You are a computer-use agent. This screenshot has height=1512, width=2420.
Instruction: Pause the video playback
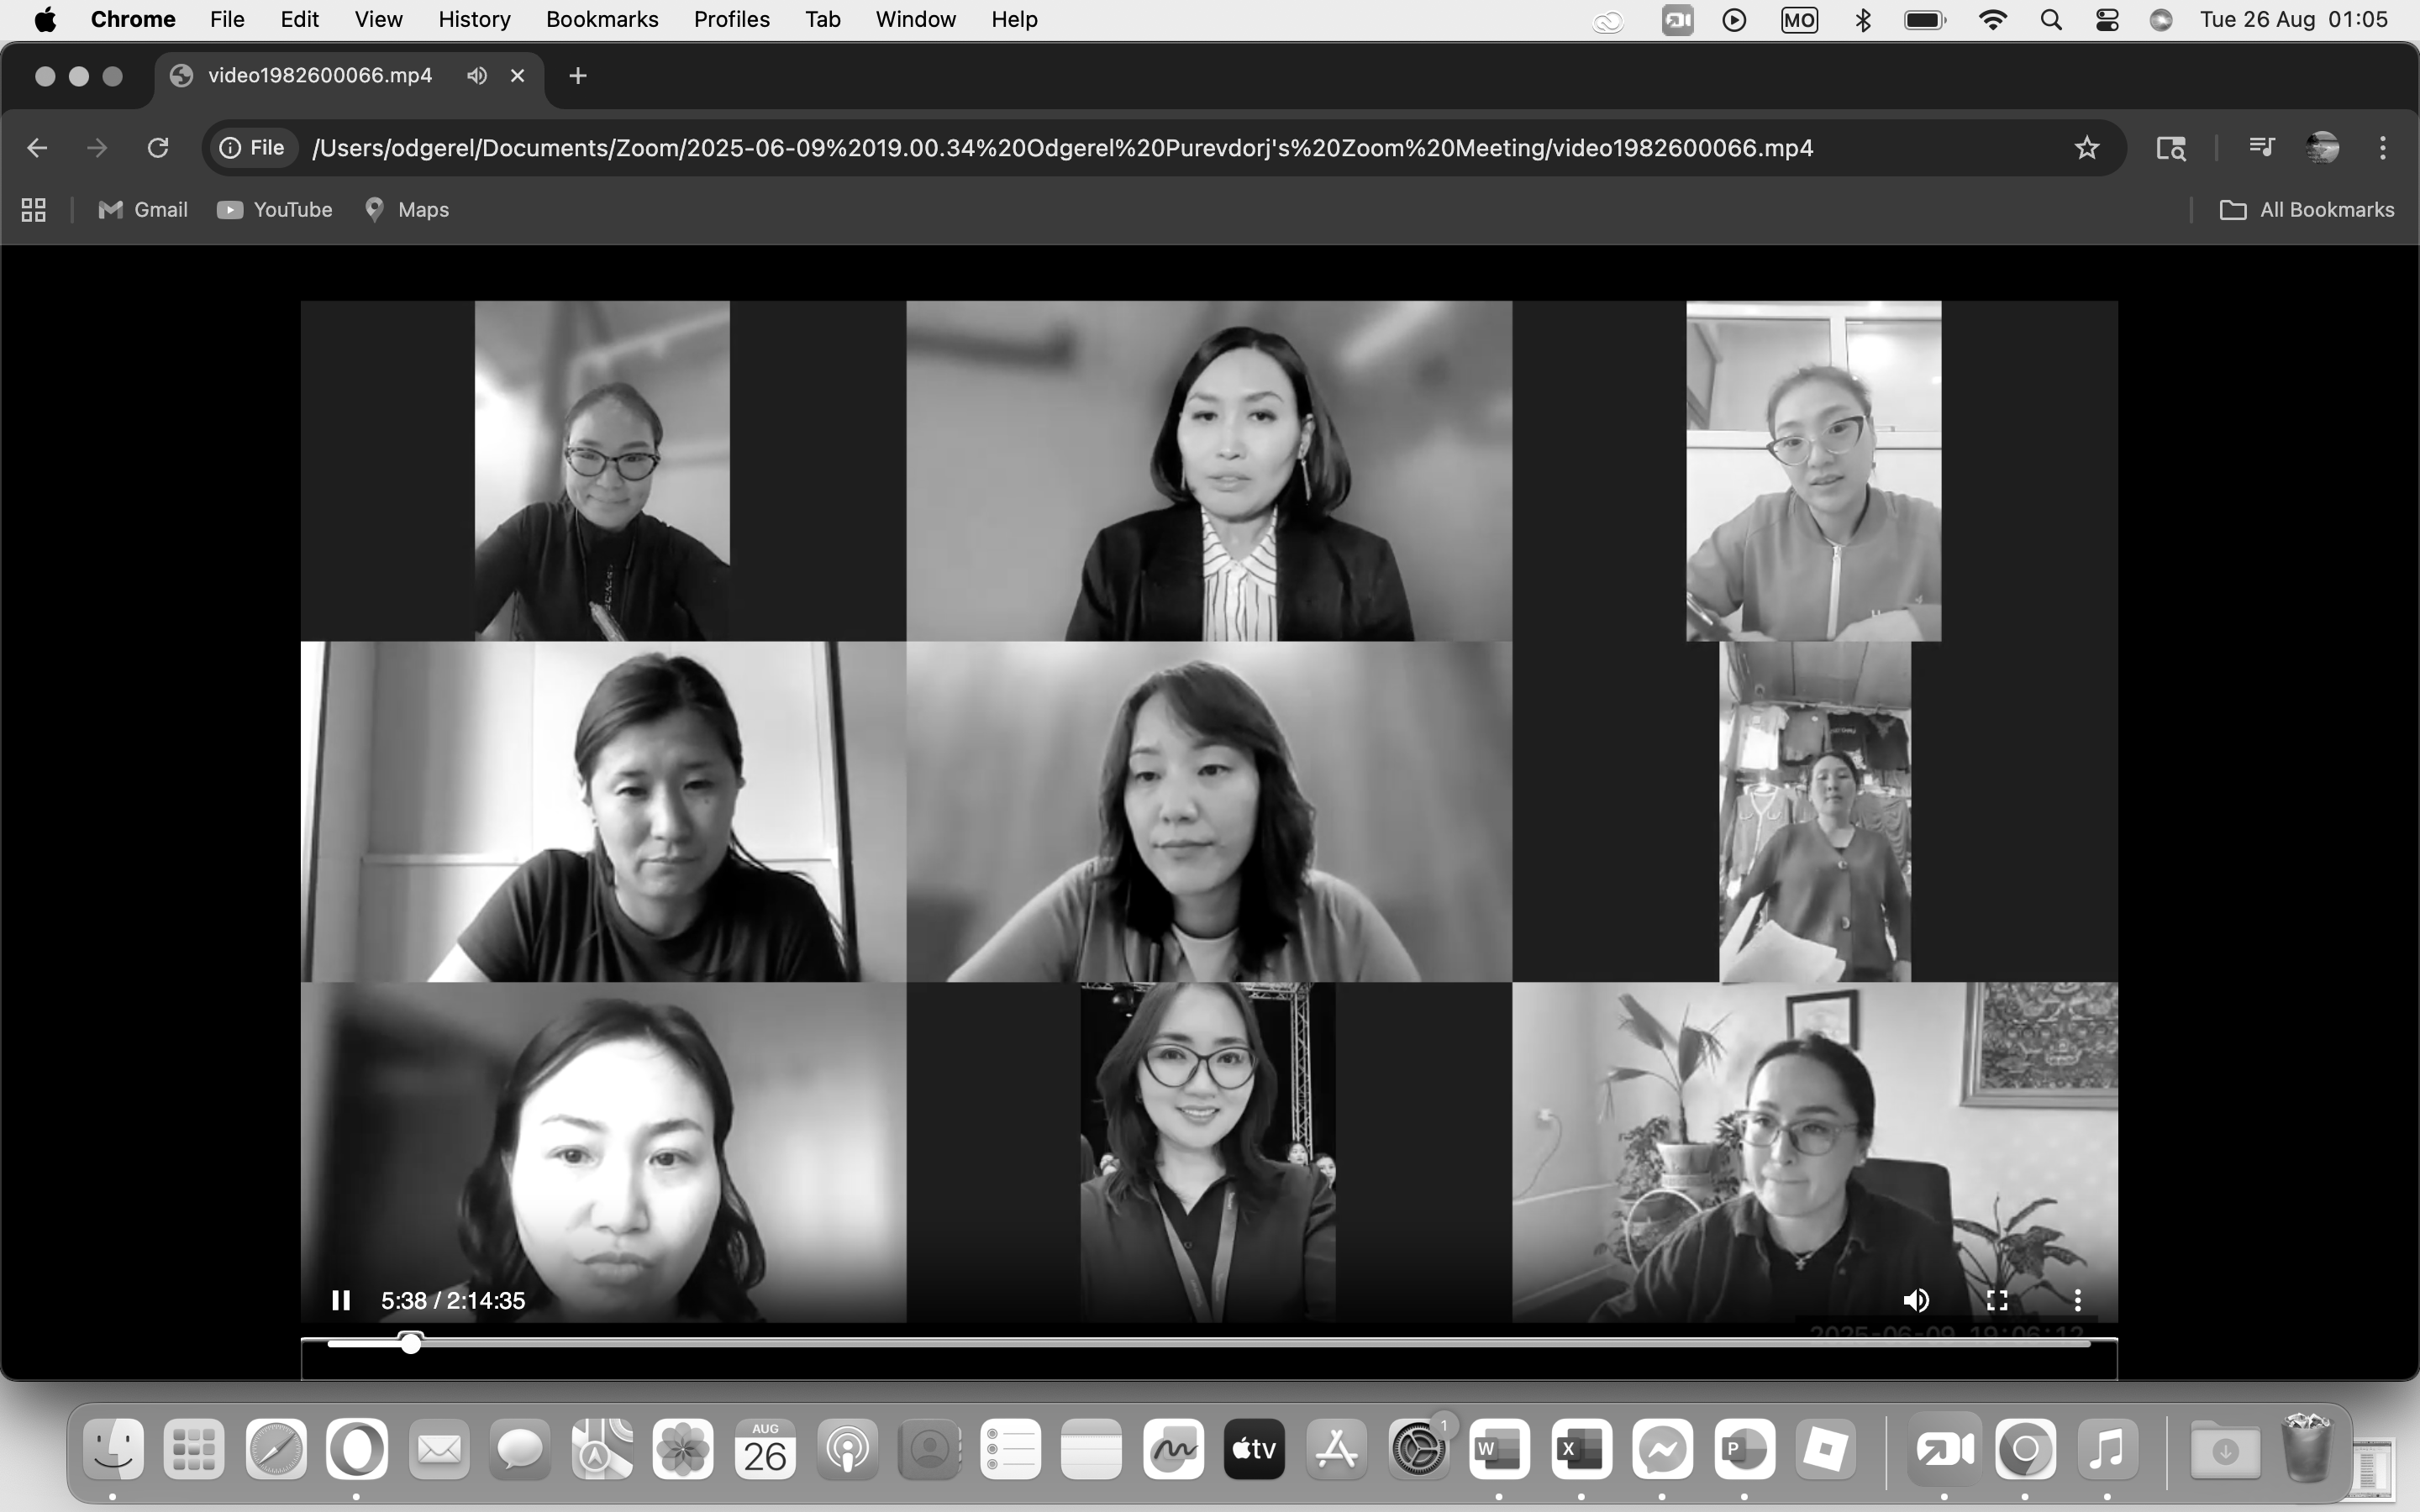point(340,1300)
